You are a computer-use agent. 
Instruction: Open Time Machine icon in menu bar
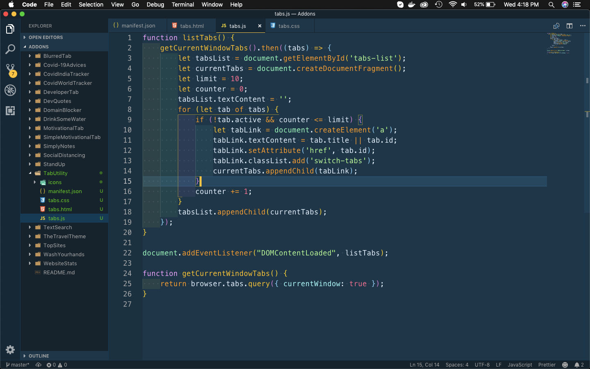pyautogui.click(x=438, y=5)
